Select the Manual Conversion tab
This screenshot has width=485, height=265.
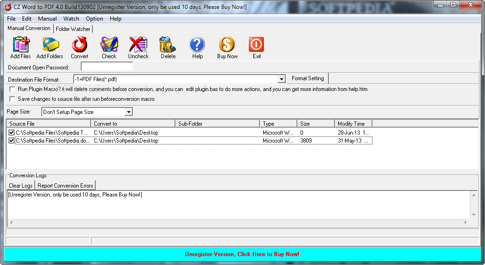click(x=29, y=28)
